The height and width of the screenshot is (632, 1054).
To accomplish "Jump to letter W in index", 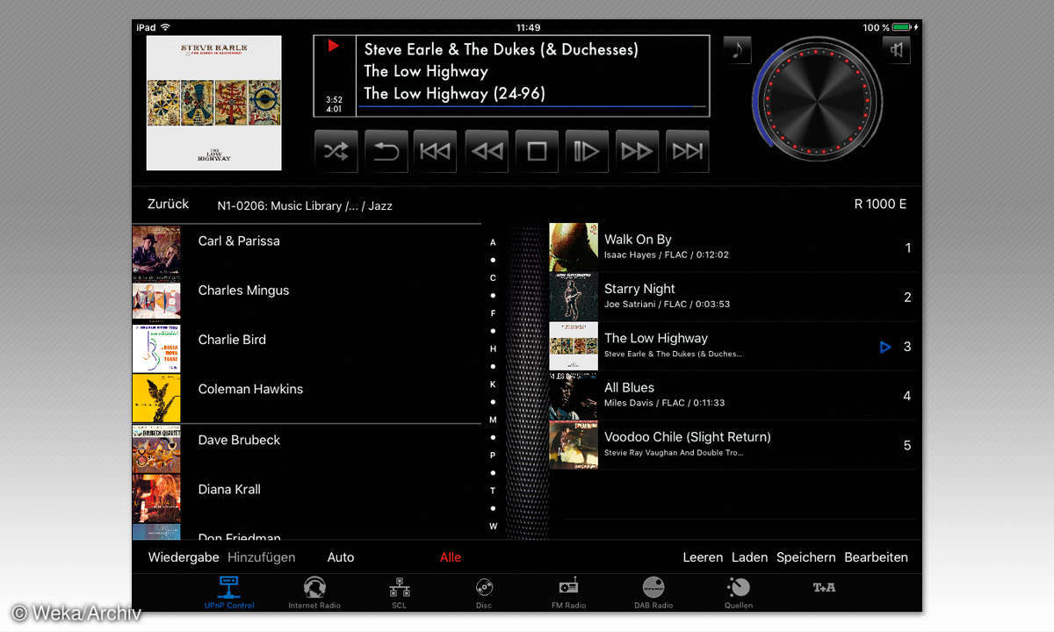I will pyautogui.click(x=493, y=527).
